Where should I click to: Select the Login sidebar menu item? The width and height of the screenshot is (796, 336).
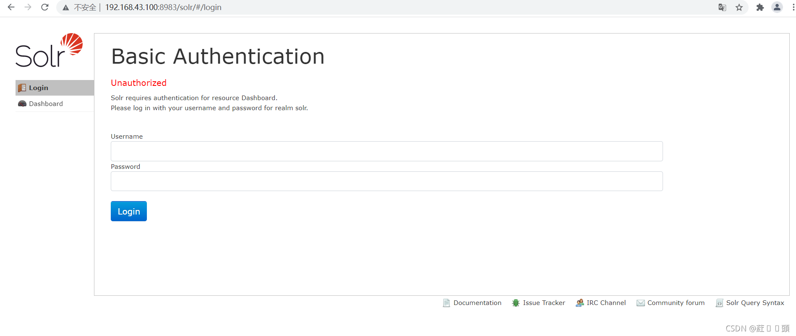coord(55,88)
